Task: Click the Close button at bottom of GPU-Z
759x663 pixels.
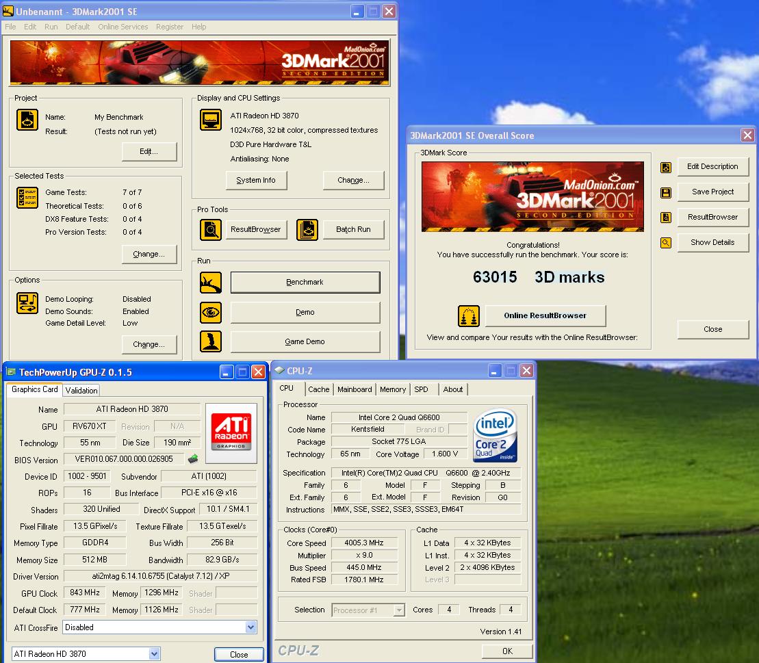Action: click(x=239, y=654)
